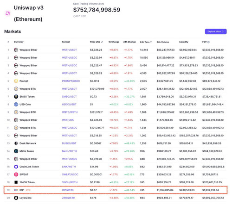Click the 24h Change column header
Screen dimensions: 232x205
coord(129,42)
